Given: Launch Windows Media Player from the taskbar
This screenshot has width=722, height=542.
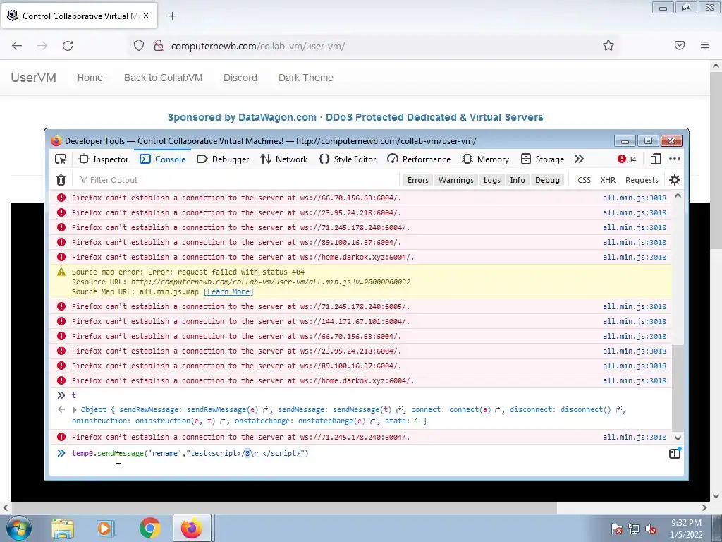Looking at the screenshot, I should (106, 528).
